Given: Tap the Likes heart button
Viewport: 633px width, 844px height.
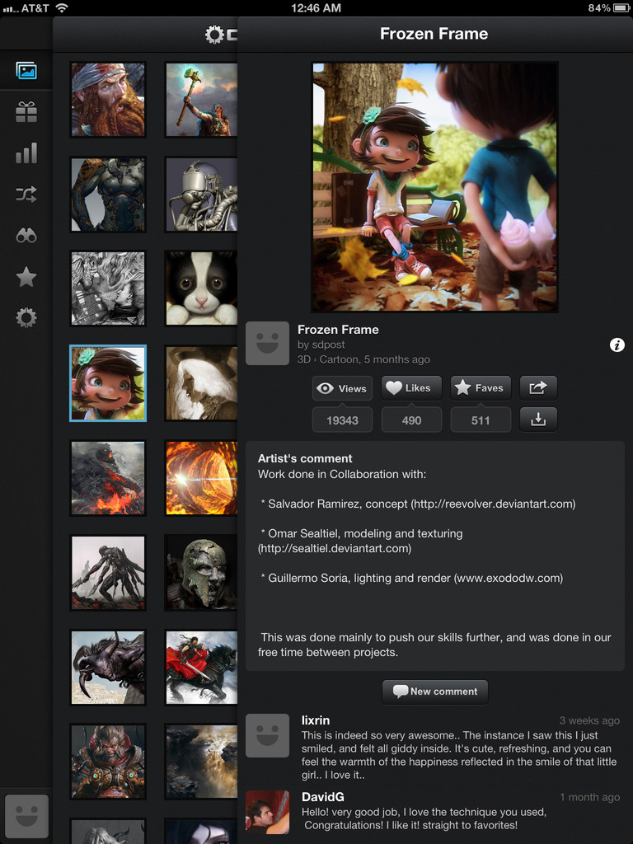Looking at the screenshot, I should (411, 388).
